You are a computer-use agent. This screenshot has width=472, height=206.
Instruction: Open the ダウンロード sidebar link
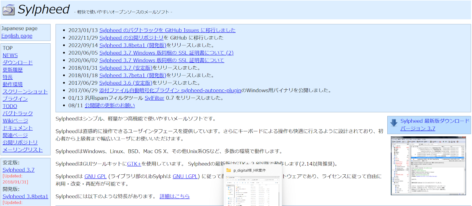18,63
